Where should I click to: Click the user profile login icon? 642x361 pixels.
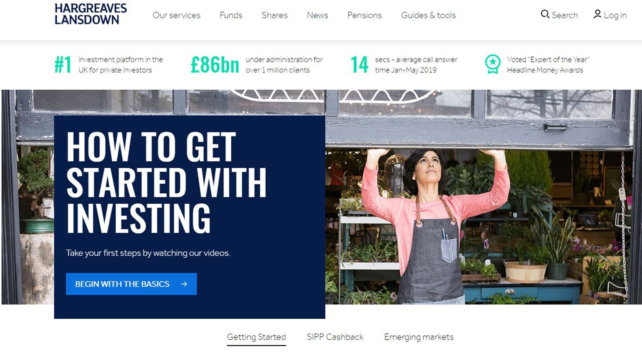(x=597, y=14)
